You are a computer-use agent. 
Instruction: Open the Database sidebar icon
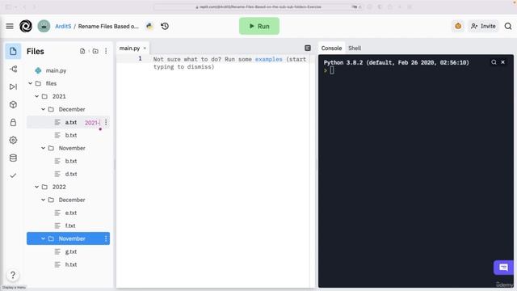13,158
